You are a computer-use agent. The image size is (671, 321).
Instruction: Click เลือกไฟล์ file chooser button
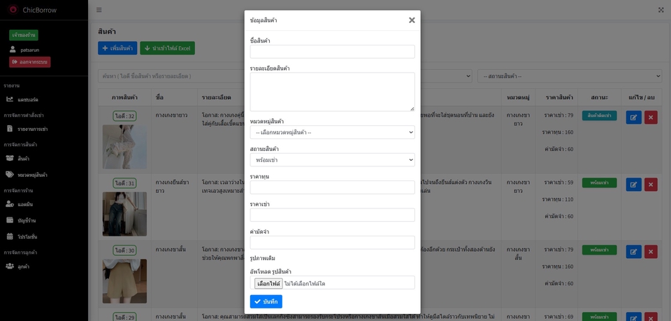(x=268, y=283)
